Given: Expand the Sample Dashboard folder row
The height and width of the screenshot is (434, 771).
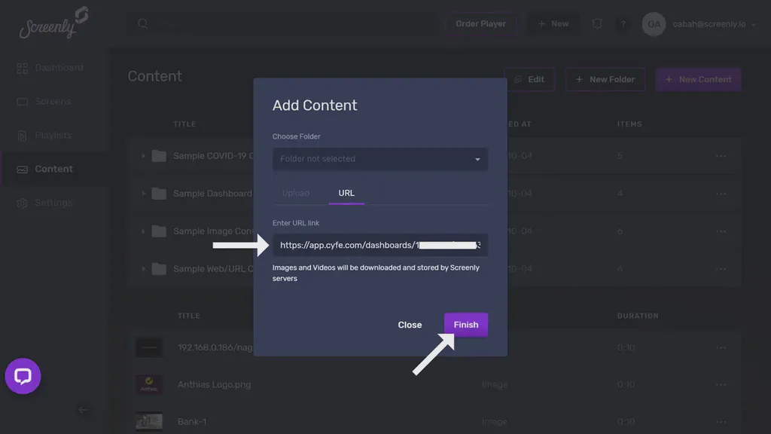Looking at the screenshot, I should point(144,193).
